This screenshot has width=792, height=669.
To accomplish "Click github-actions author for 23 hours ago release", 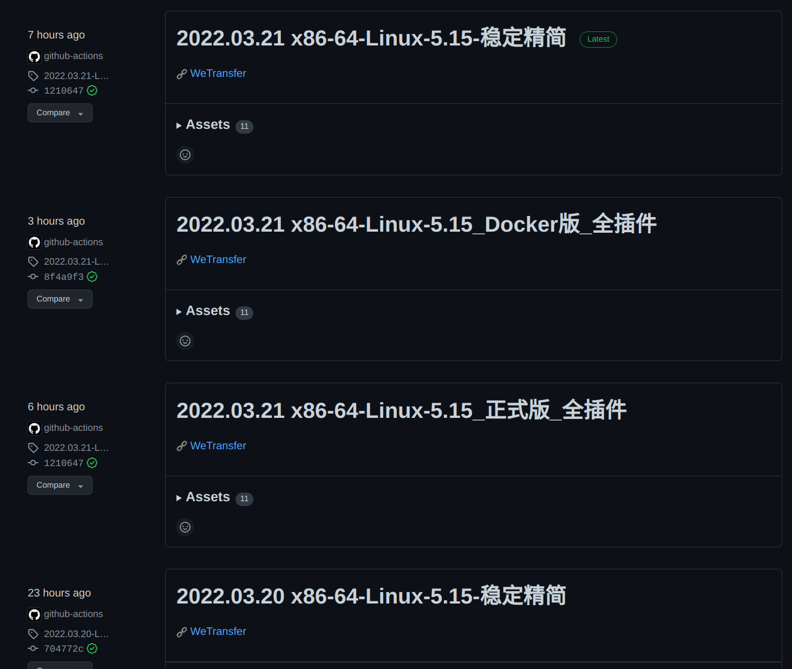I will pos(73,614).
